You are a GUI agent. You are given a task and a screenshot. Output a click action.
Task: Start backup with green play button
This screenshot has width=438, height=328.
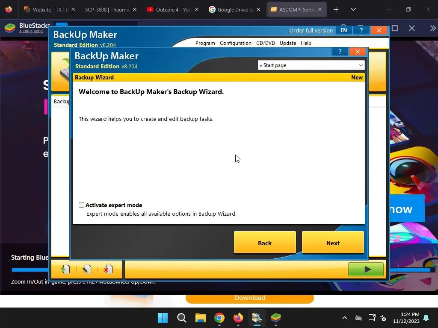pyautogui.click(x=366, y=269)
